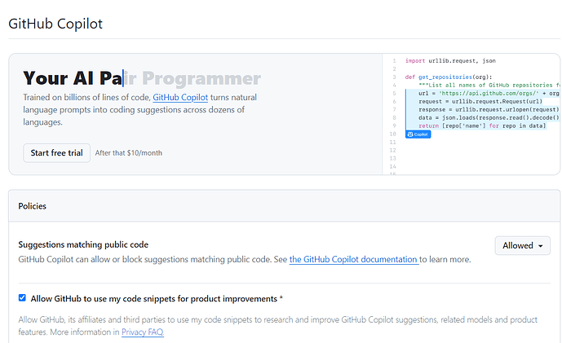Open the Allowed dropdown for public code suggestions
562x343 pixels.
pyautogui.click(x=522, y=245)
